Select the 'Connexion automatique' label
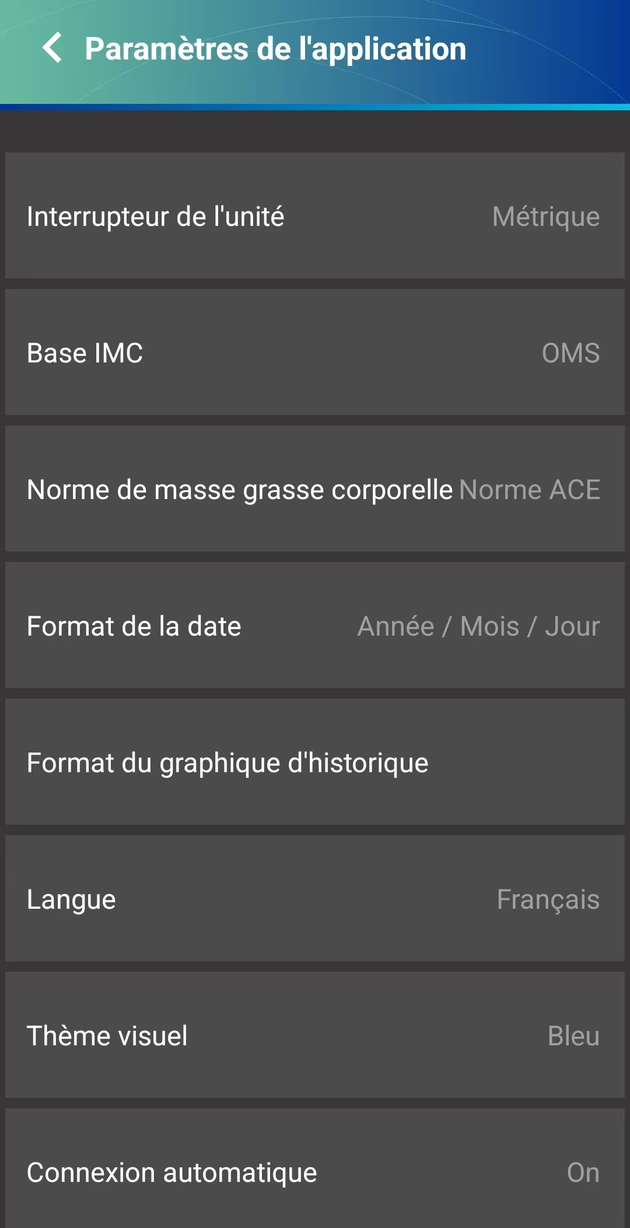630x1228 pixels. [x=171, y=1173]
